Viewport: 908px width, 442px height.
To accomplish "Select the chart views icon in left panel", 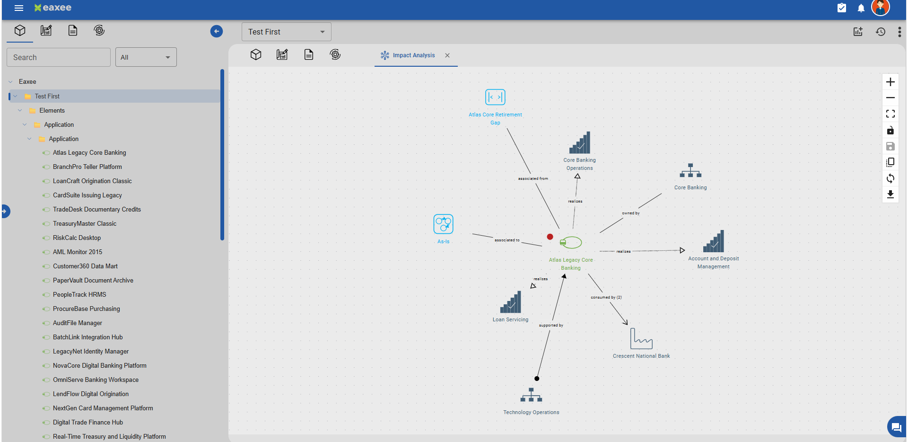I will tap(46, 31).
